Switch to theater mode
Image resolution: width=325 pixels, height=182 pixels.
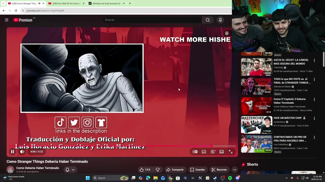tap(222, 152)
